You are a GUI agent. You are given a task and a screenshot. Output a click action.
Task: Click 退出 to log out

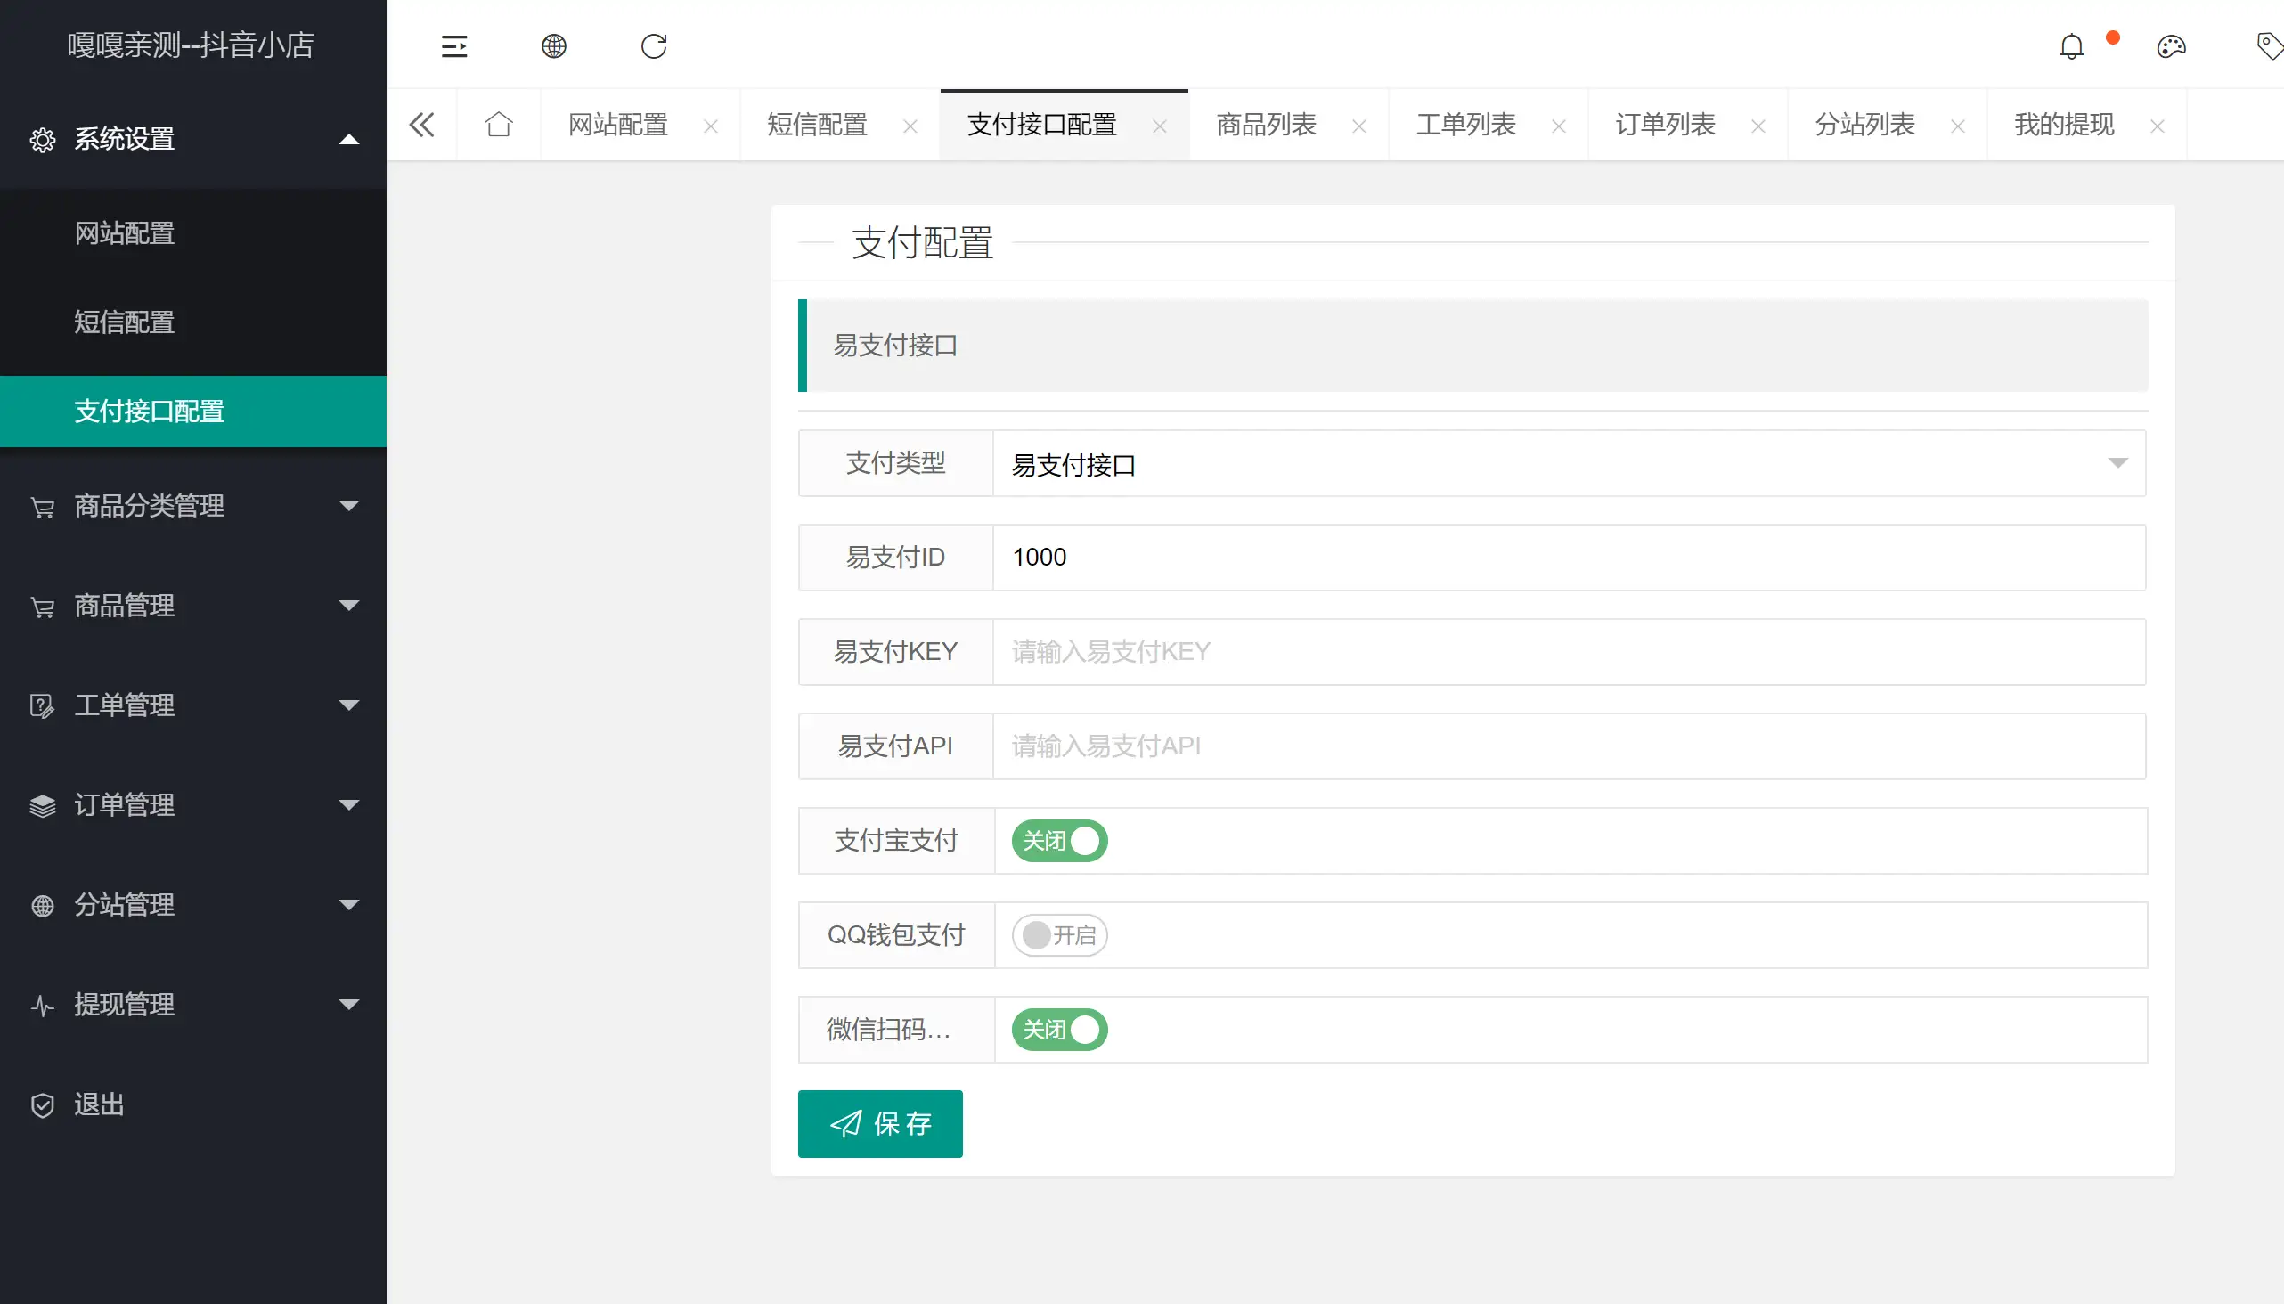point(99,1104)
